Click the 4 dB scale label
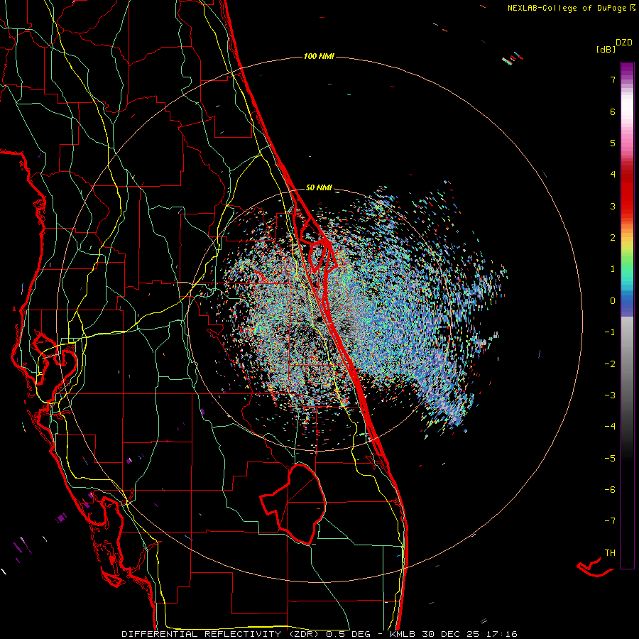639x639 pixels. coord(613,175)
